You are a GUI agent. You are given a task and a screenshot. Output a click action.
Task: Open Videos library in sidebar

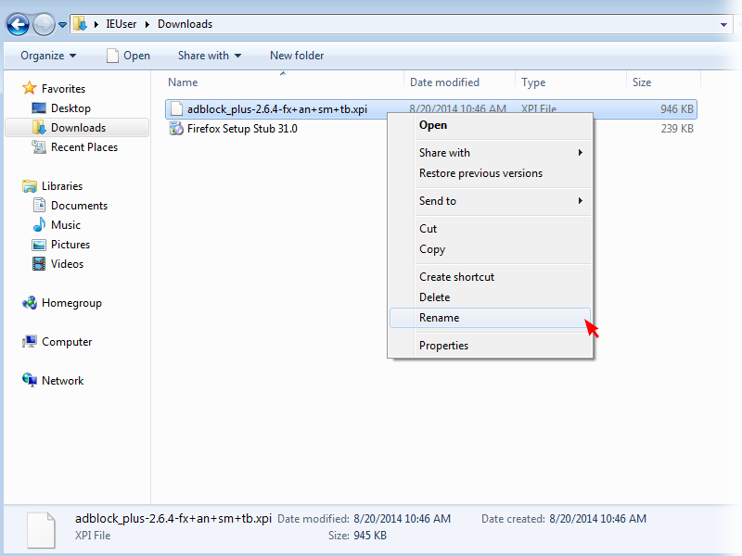[67, 264]
